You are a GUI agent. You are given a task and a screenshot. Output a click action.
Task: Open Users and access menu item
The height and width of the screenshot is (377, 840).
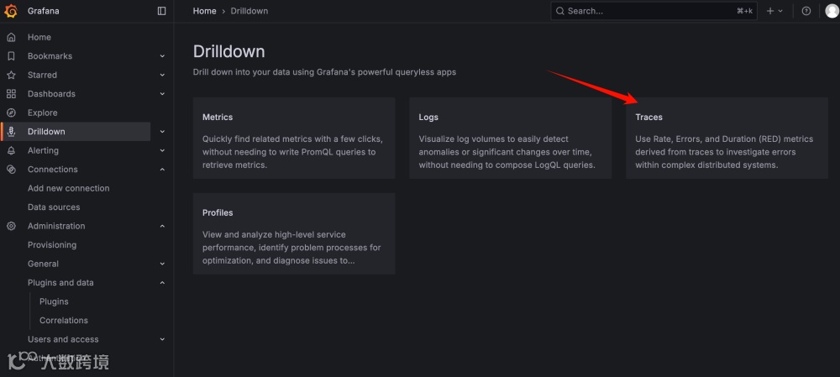point(63,339)
